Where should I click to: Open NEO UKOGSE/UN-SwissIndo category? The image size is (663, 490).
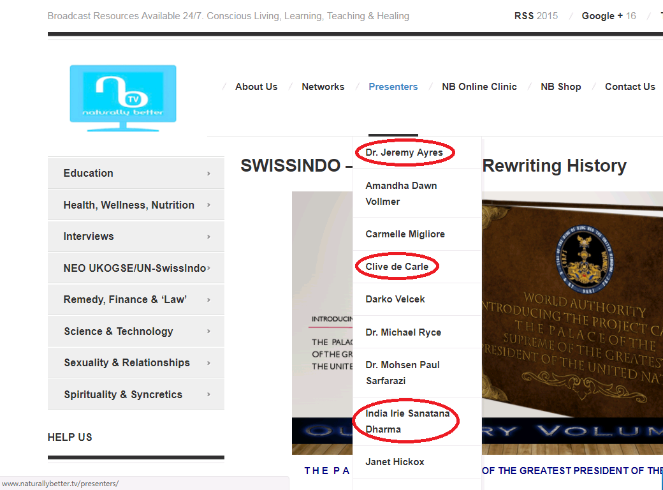click(x=136, y=268)
